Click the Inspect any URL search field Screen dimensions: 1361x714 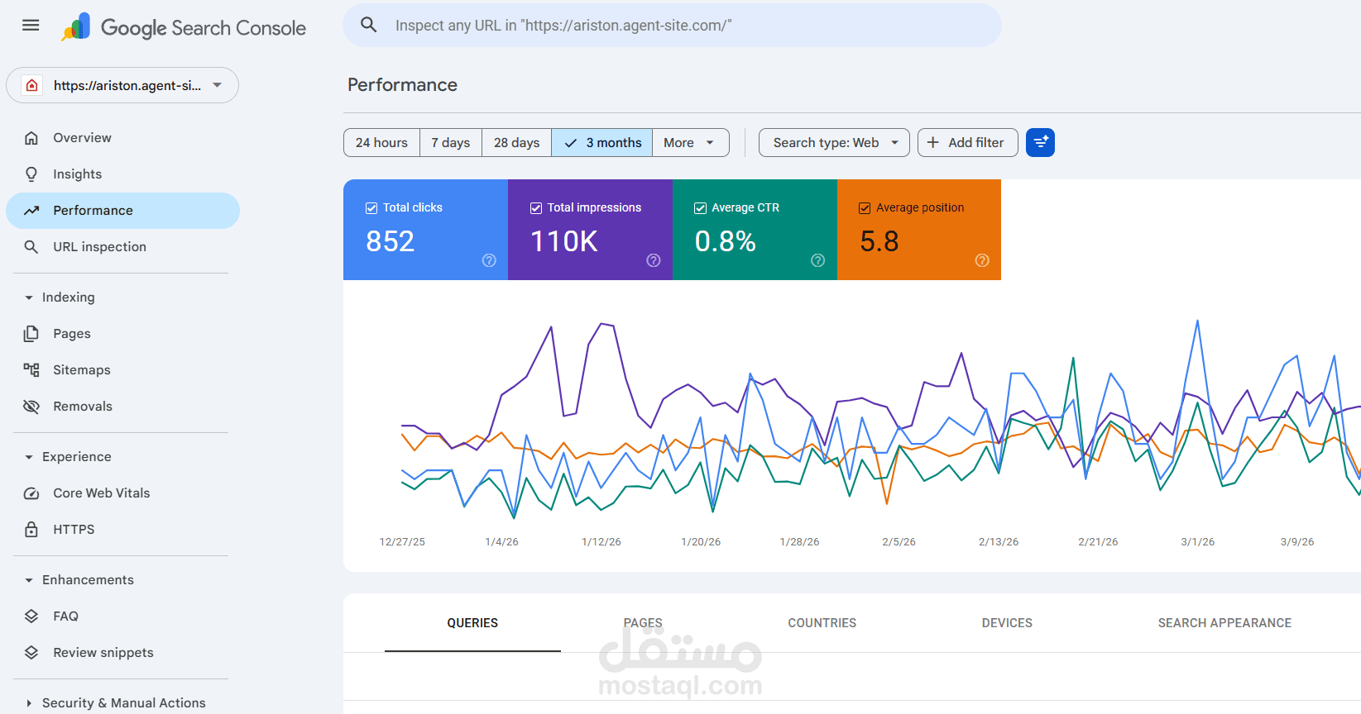[x=672, y=26]
